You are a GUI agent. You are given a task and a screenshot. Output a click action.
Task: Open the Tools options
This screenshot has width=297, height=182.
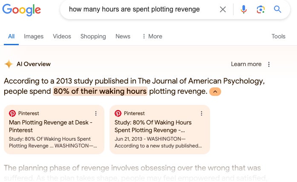click(278, 36)
